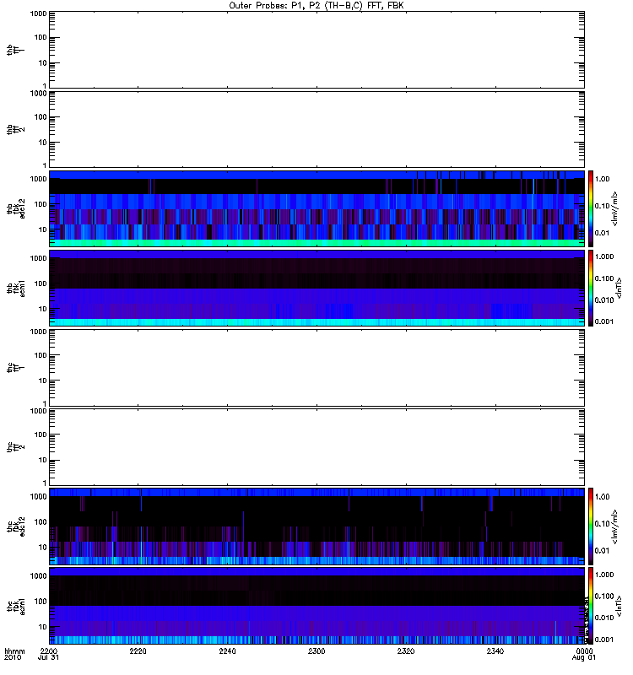The width and height of the screenshot is (633, 675).
Task: Click the 0000 time axis label
Action: click(584, 651)
